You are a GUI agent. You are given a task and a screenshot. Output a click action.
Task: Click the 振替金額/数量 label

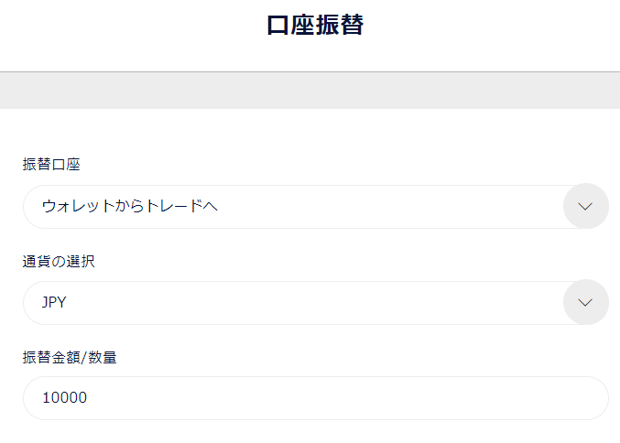coord(70,357)
